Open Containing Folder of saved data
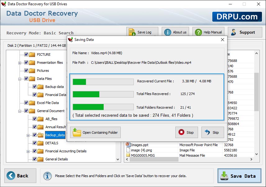Viewport: 266px width, 187px height. click(95, 132)
